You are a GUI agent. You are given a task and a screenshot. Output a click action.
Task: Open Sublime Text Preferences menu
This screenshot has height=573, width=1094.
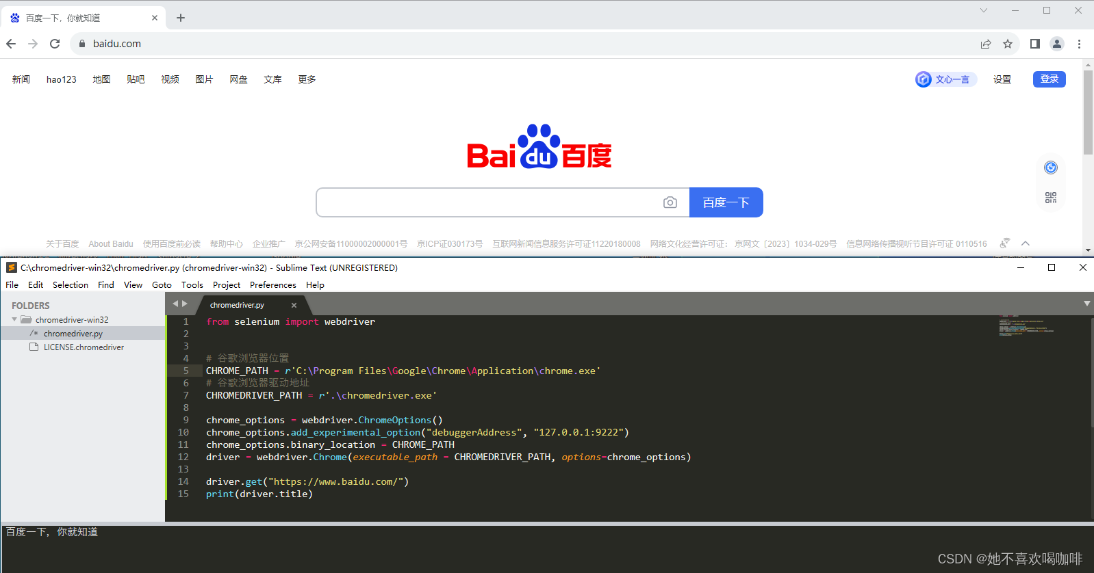pos(273,285)
